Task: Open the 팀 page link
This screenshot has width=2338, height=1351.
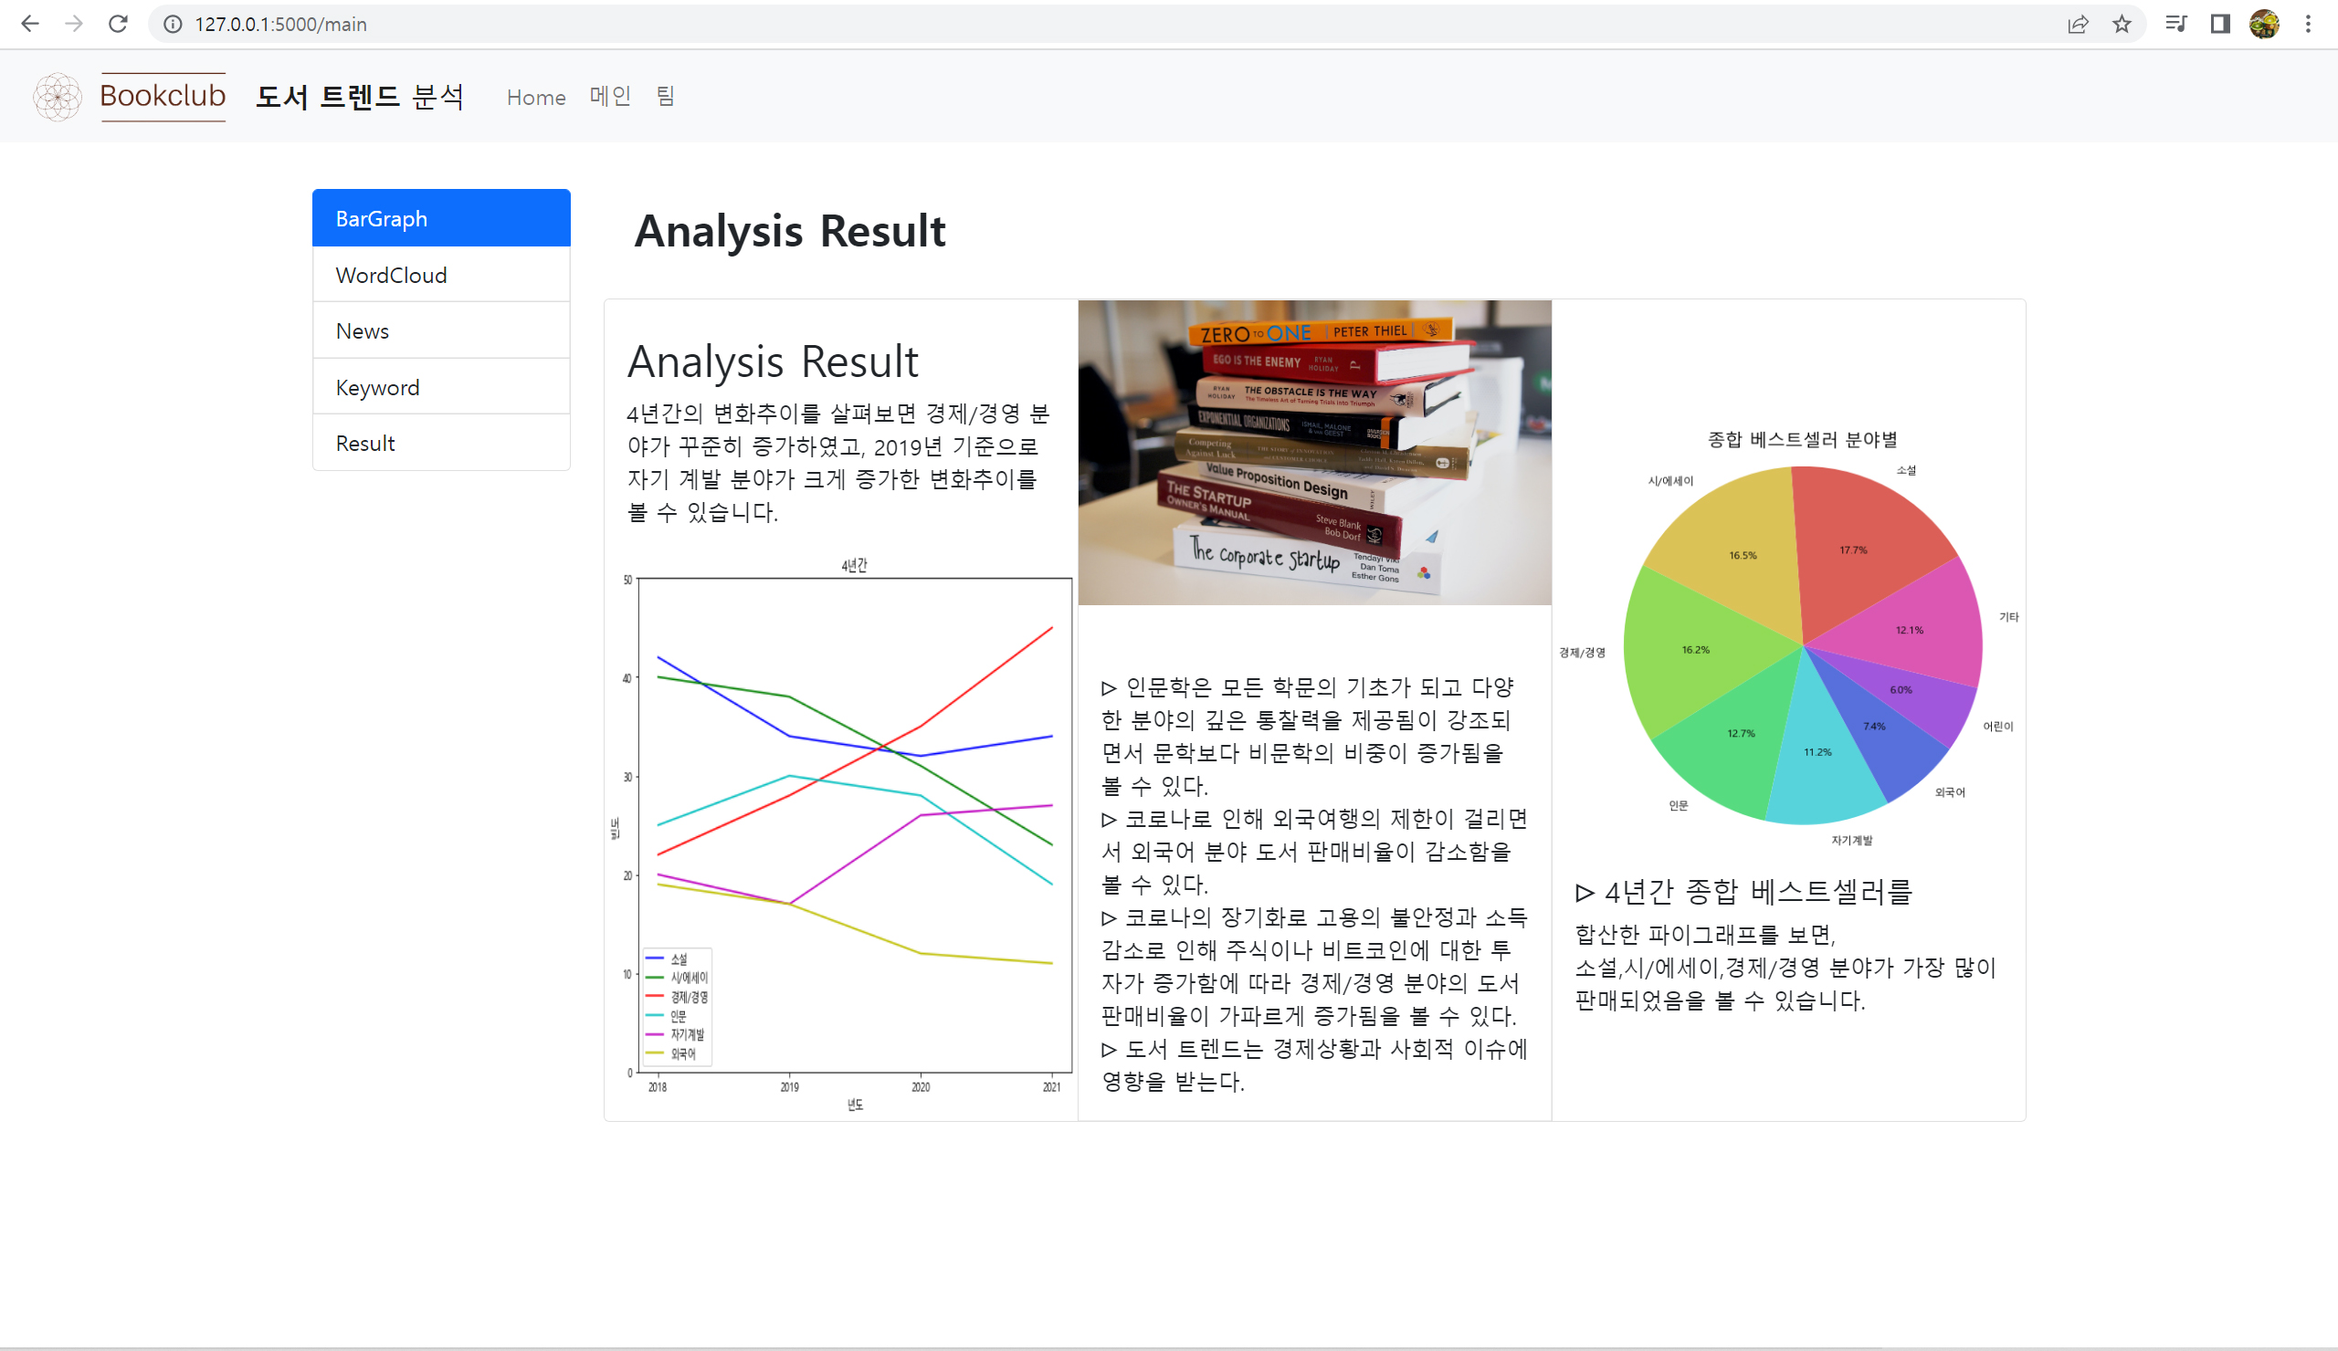Action: (665, 97)
